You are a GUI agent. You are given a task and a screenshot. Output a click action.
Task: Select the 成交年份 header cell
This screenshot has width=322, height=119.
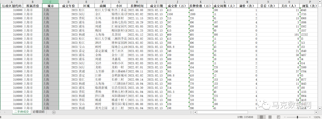click(69, 6)
